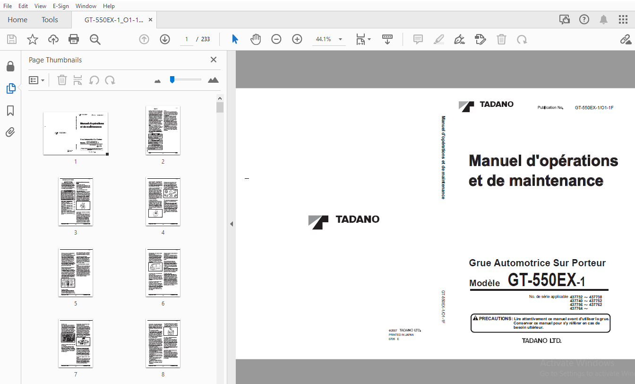
Task: Click the Save file icon
Action: 11,39
